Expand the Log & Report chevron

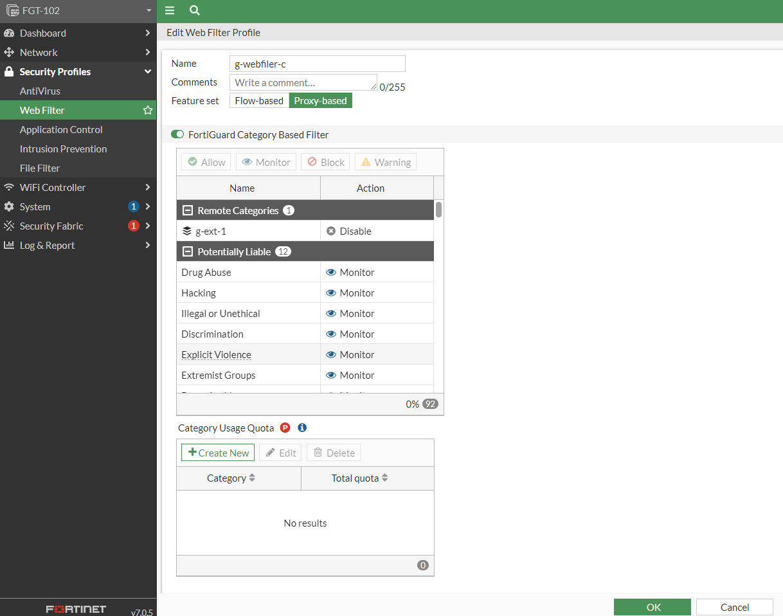148,245
